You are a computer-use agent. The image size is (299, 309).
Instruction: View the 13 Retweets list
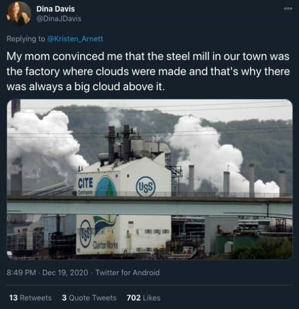(x=30, y=298)
